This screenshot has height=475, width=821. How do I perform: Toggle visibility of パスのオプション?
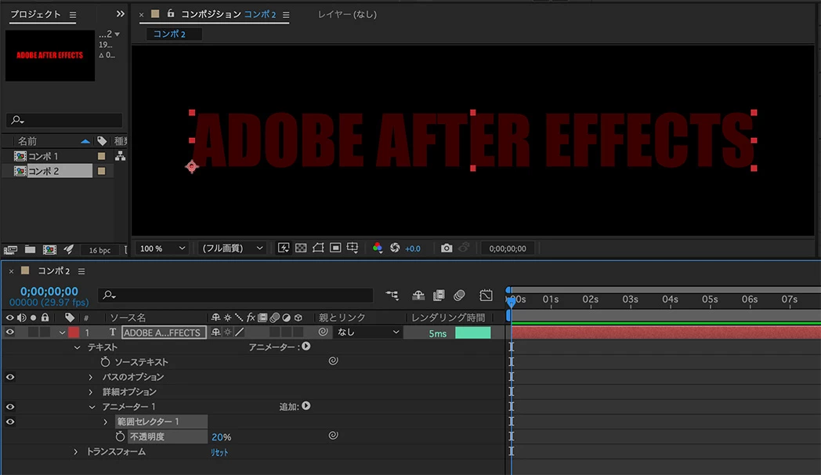pos(10,377)
